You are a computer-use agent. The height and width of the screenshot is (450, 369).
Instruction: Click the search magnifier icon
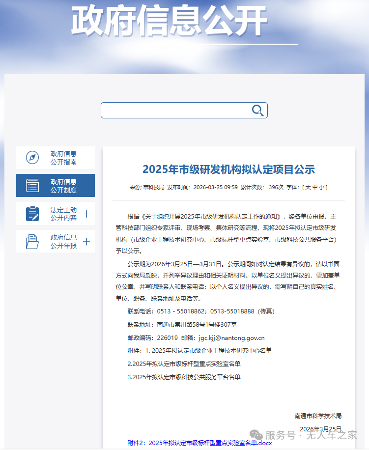click(x=257, y=110)
